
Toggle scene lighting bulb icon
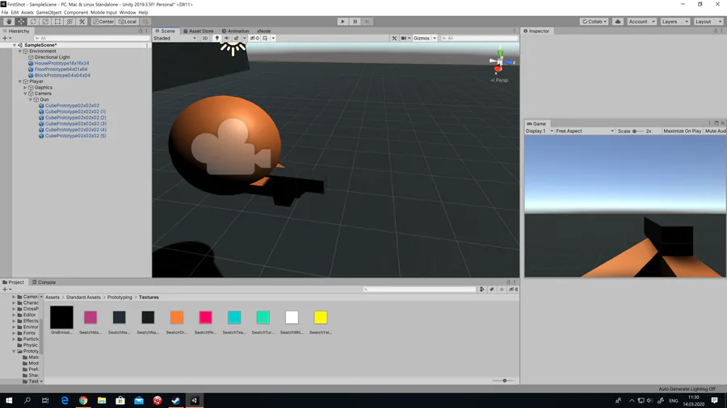[x=217, y=39]
